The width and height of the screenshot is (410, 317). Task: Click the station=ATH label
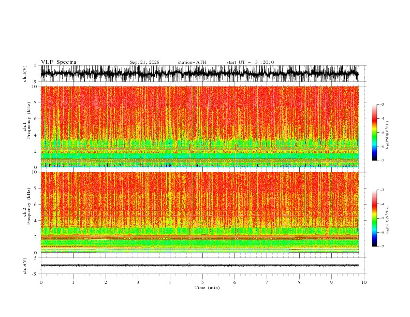pyautogui.click(x=192, y=62)
